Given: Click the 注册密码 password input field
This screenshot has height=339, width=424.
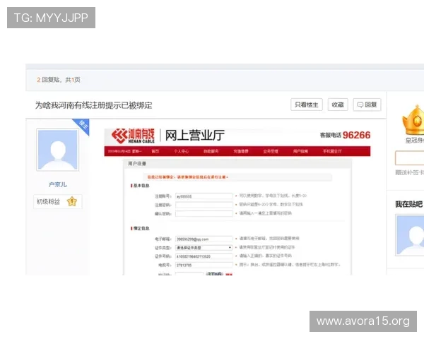Looking at the screenshot, I should point(204,205).
